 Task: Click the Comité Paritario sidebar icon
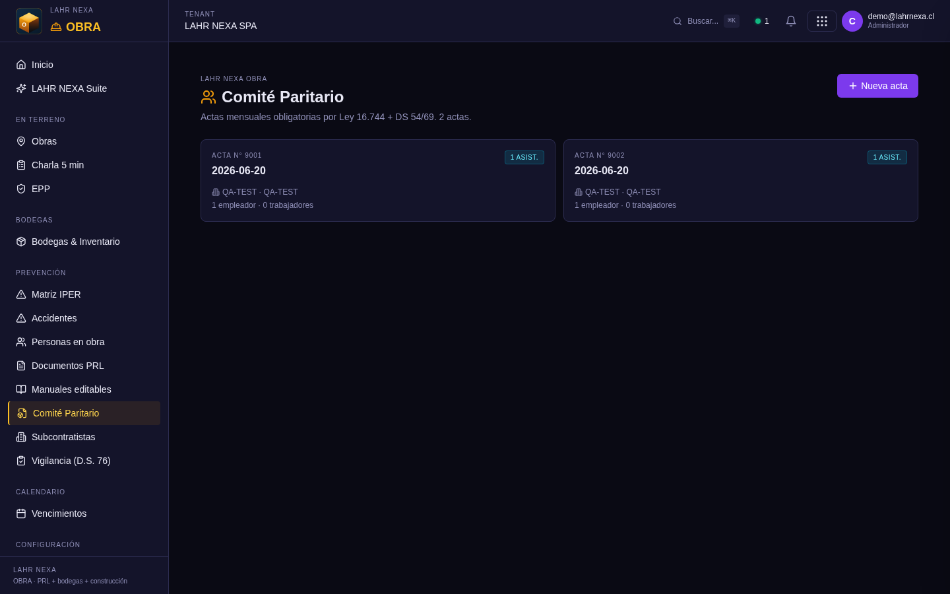click(22, 413)
